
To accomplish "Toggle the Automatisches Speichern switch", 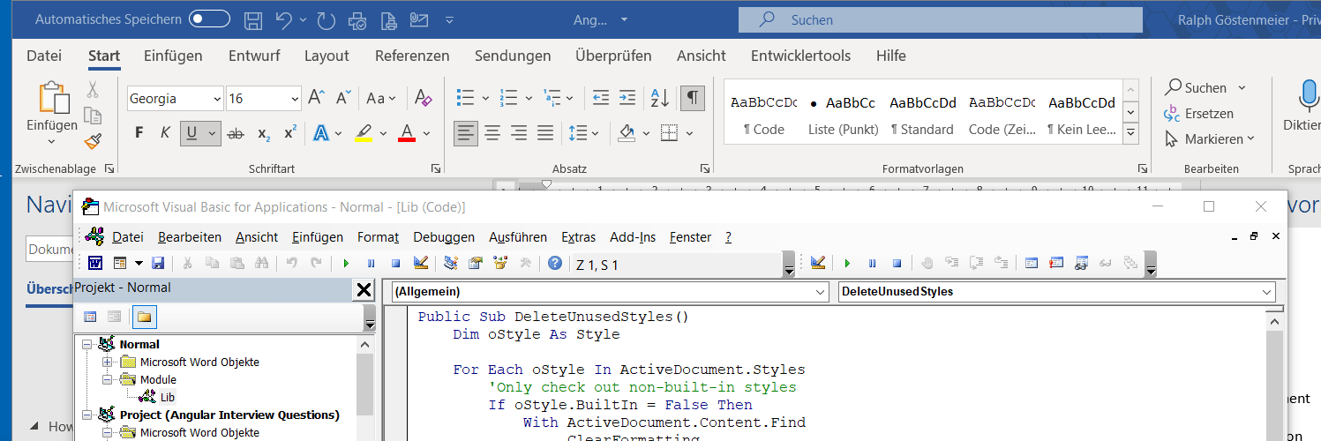I will click(x=209, y=19).
